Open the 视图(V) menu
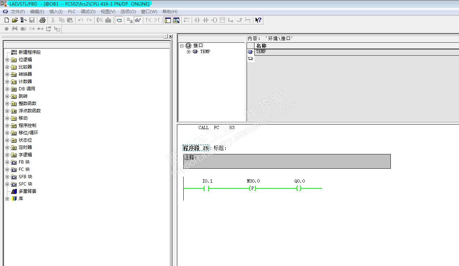 [108, 12]
